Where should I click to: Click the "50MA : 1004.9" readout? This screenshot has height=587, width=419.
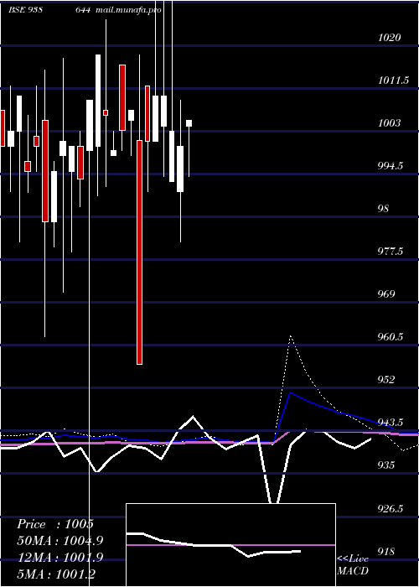pyautogui.click(x=60, y=541)
